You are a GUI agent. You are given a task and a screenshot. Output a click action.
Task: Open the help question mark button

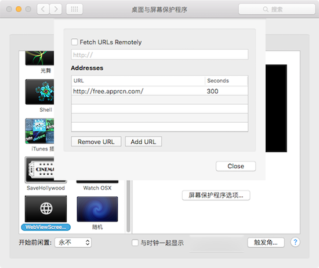coord(295,242)
